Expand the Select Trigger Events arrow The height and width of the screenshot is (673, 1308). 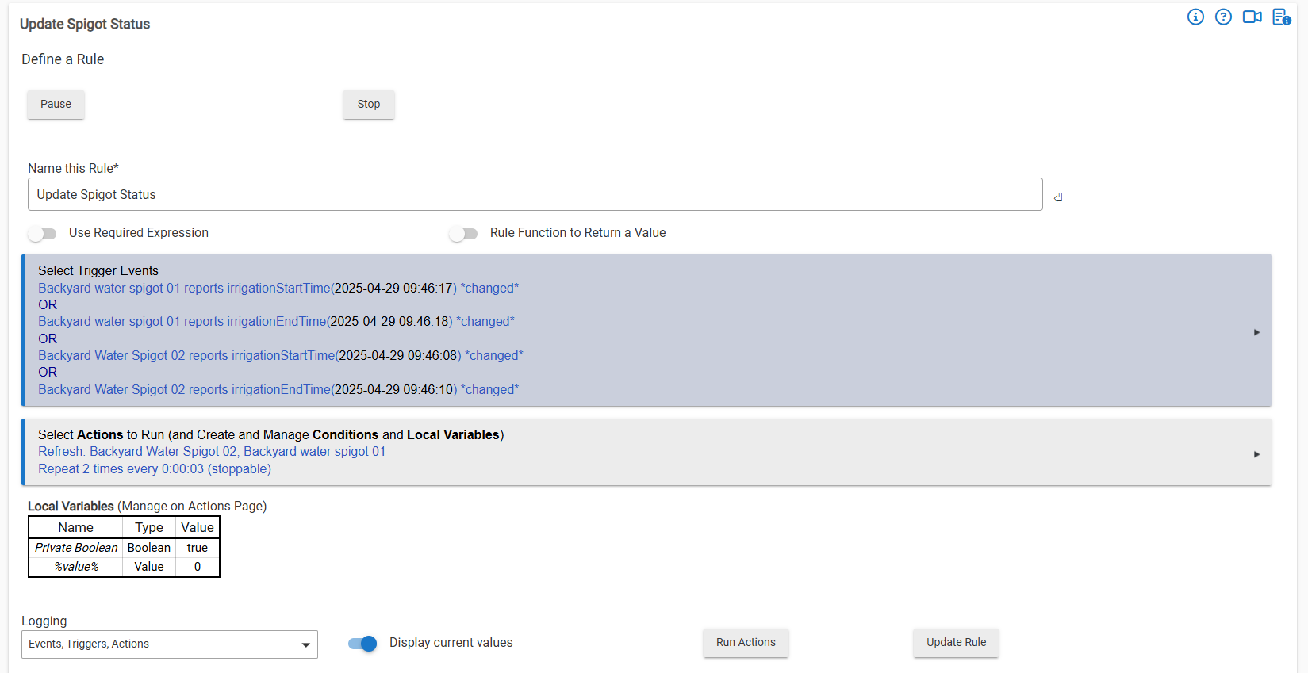pos(1256,332)
